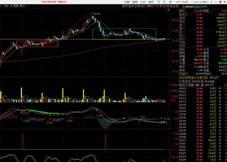
Task: Select the 买一 row with 2745.4万
Action: point(203,32)
